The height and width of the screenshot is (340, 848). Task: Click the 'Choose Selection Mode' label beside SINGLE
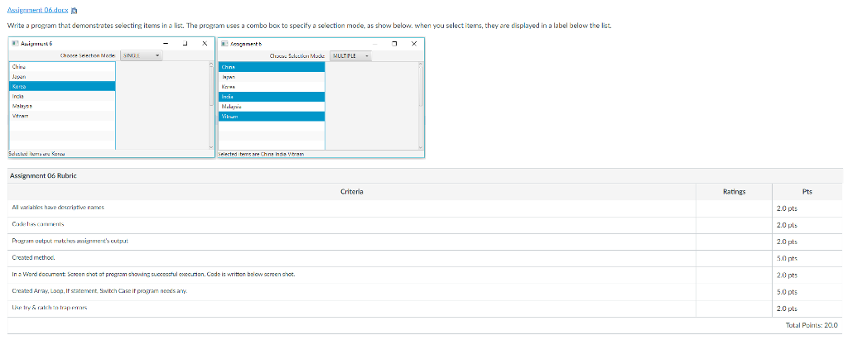[x=88, y=55]
